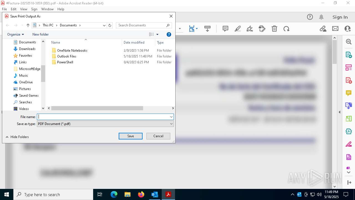Open Export PDF tool in right panel

coord(349,55)
